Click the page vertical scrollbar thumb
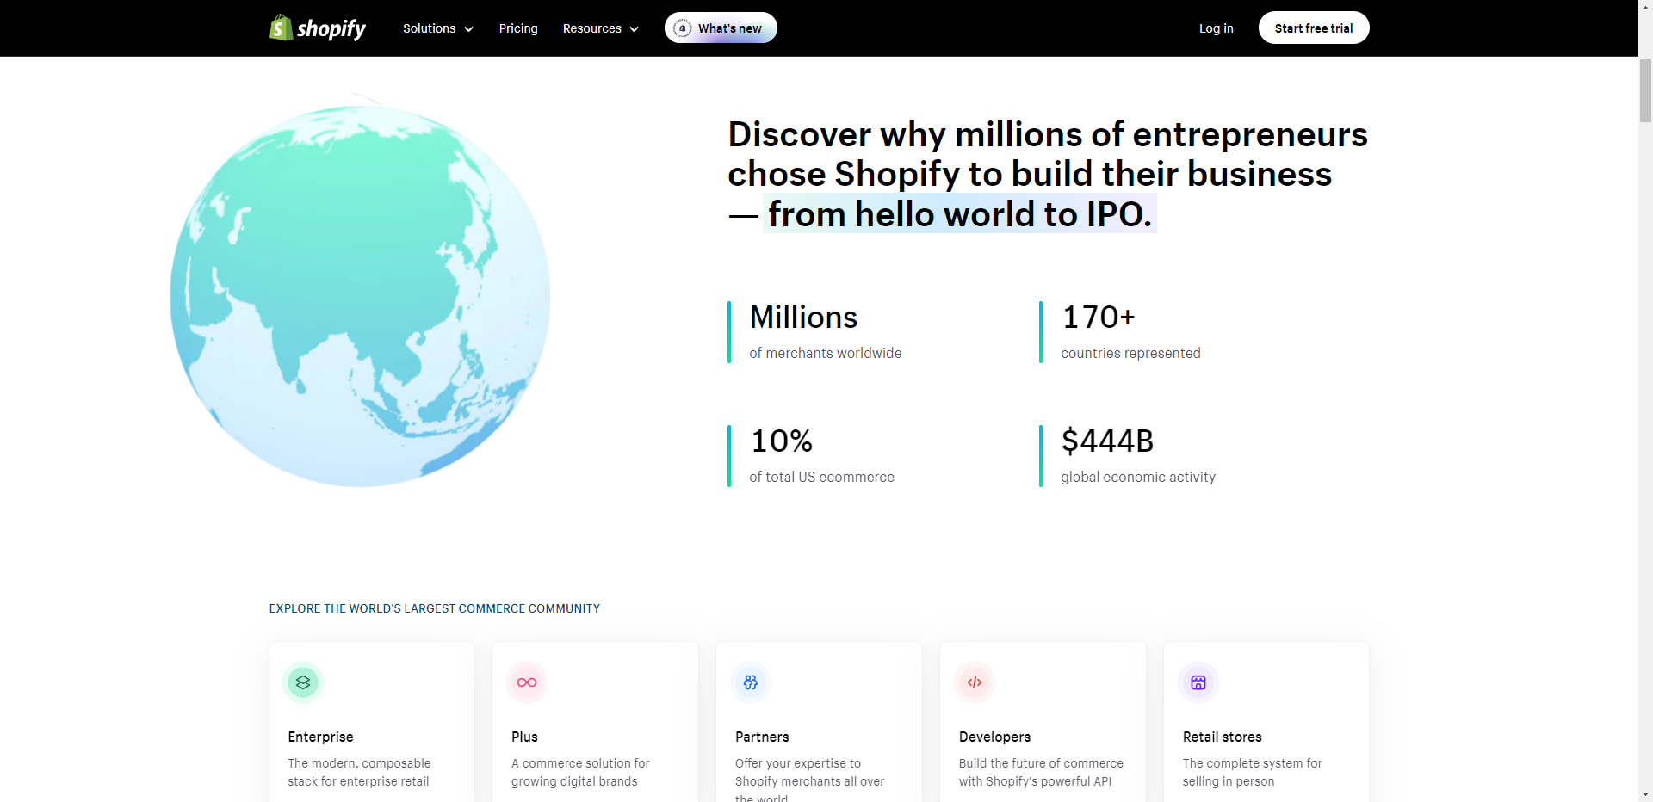Viewport: 1653px width, 802px height. [1645, 89]
